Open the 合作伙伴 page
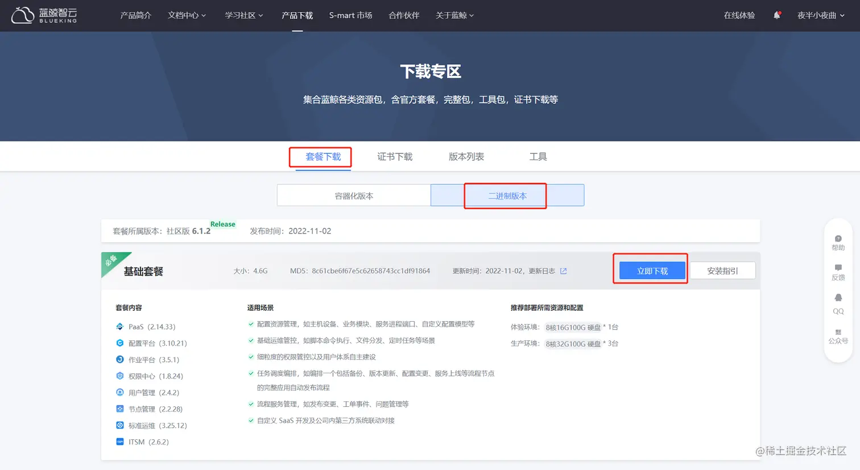 pyautogui.click(x=404, y=15)
